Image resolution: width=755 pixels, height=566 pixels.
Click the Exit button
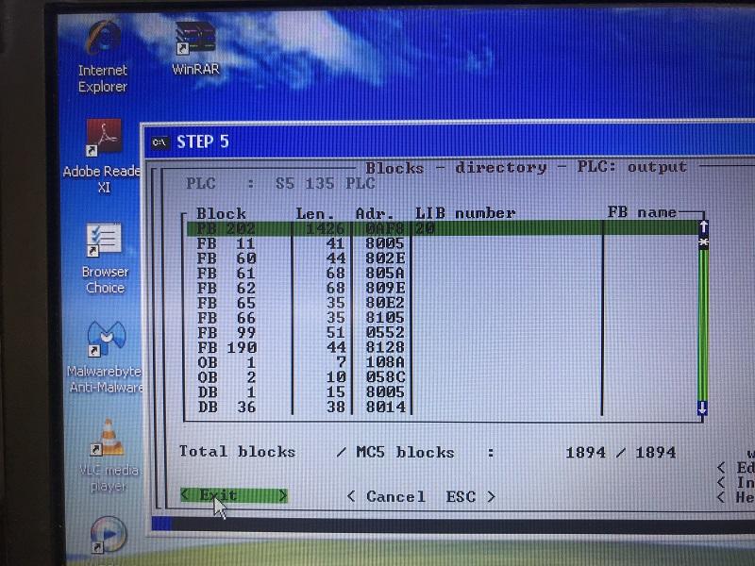tap(234, 495)
